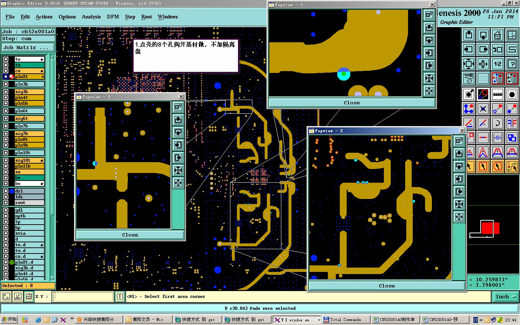520x325 pixels.
Task: Click the layer list scroll-down arrow
Action: [52, 278]
